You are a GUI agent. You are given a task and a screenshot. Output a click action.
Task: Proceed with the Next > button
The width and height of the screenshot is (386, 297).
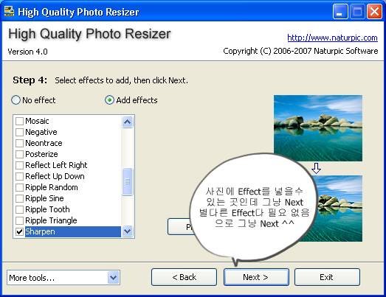(x=256, y=277)
